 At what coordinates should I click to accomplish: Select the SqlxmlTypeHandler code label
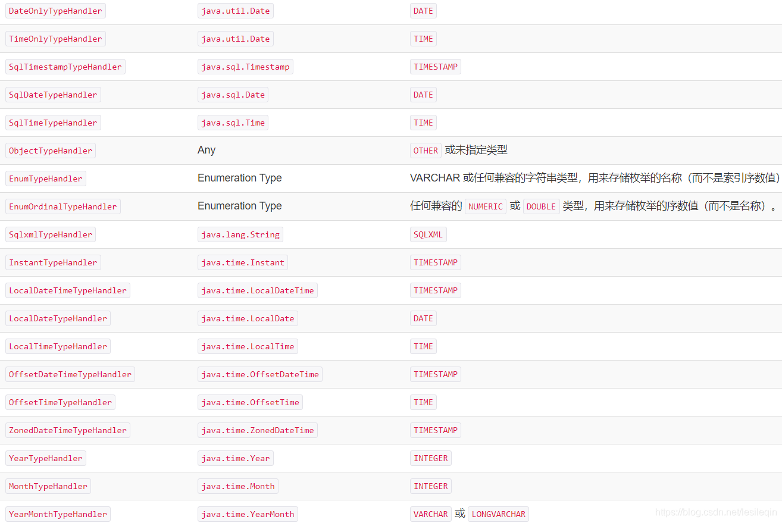coord(51,234)
